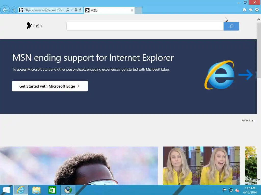Viewport: 261px width, 195px height.
Task: Open File Explorer from the taskbar
Action: pos(36,190)
